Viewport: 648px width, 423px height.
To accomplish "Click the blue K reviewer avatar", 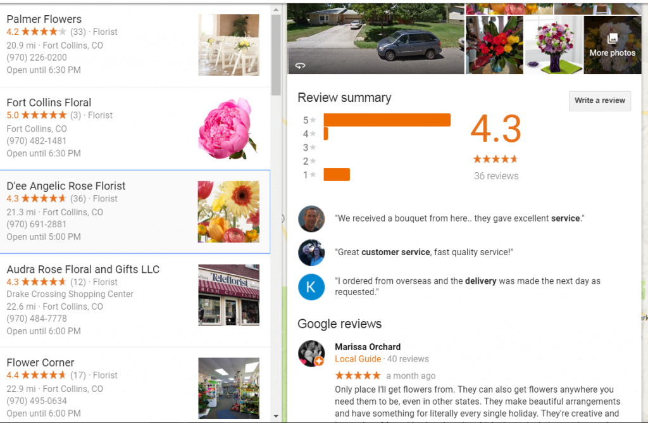I will pos(311,287).
